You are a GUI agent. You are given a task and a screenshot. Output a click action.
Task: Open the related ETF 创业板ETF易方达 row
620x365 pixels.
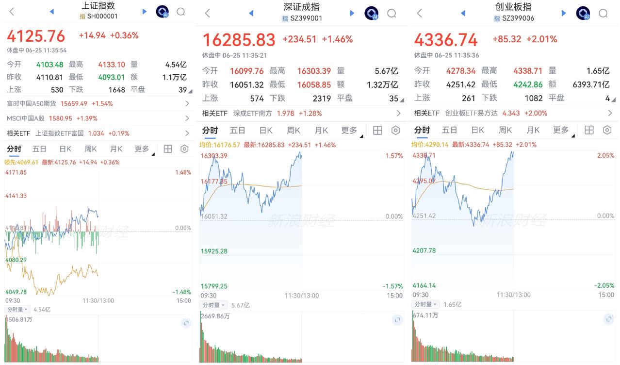click(x=514, y=113)
